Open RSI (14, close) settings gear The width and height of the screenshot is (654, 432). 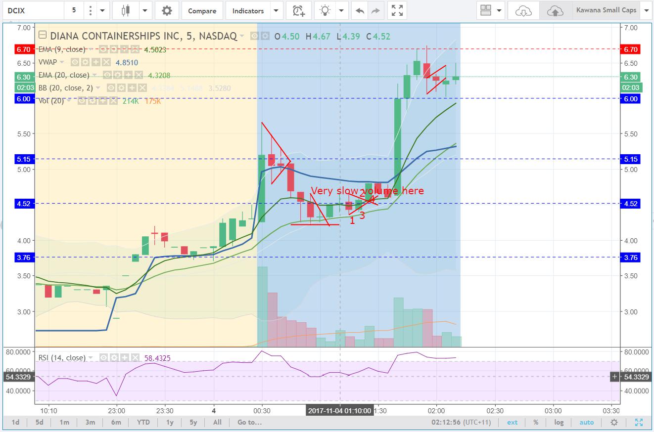coord(113,357)
